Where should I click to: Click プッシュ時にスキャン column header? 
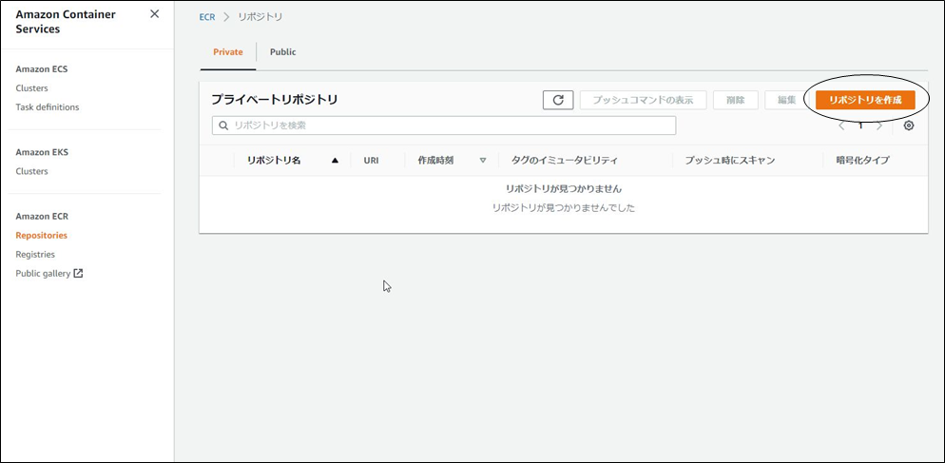pyautogui.click(x=729, y=161)
